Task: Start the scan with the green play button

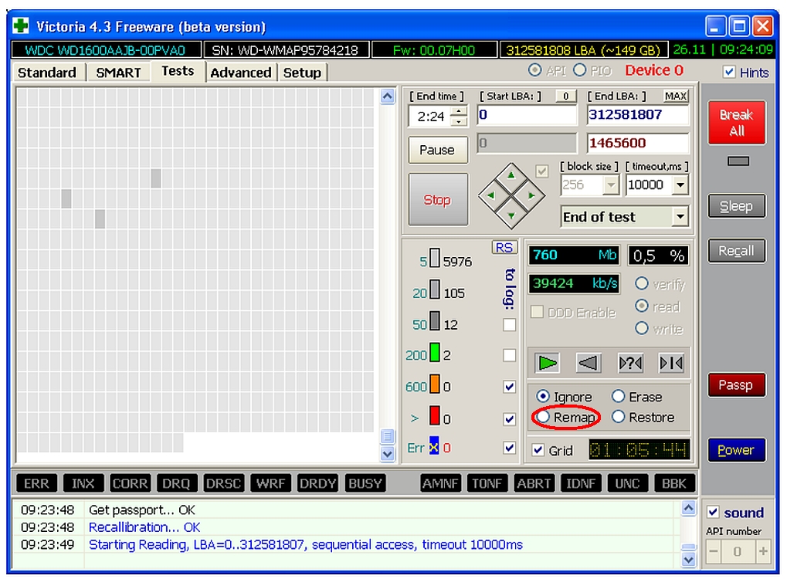Action: (x=547, y=363)
